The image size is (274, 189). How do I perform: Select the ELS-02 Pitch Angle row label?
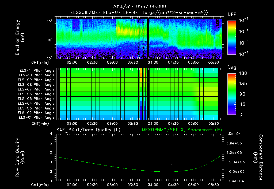(36, 113)
